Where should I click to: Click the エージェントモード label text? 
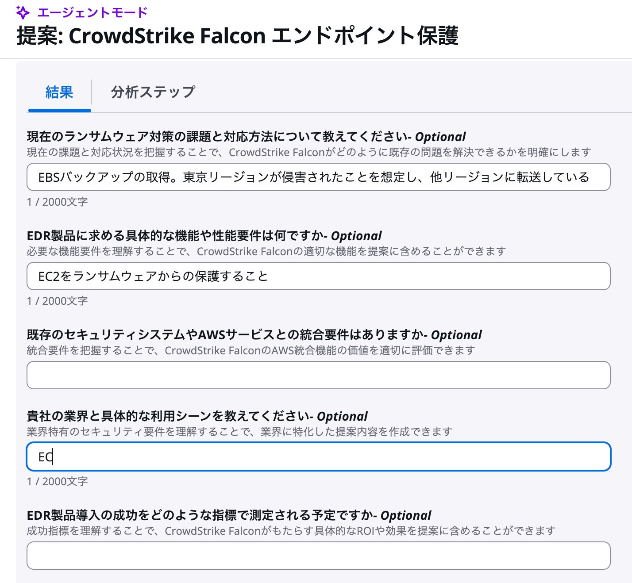[x=92, y=12]
